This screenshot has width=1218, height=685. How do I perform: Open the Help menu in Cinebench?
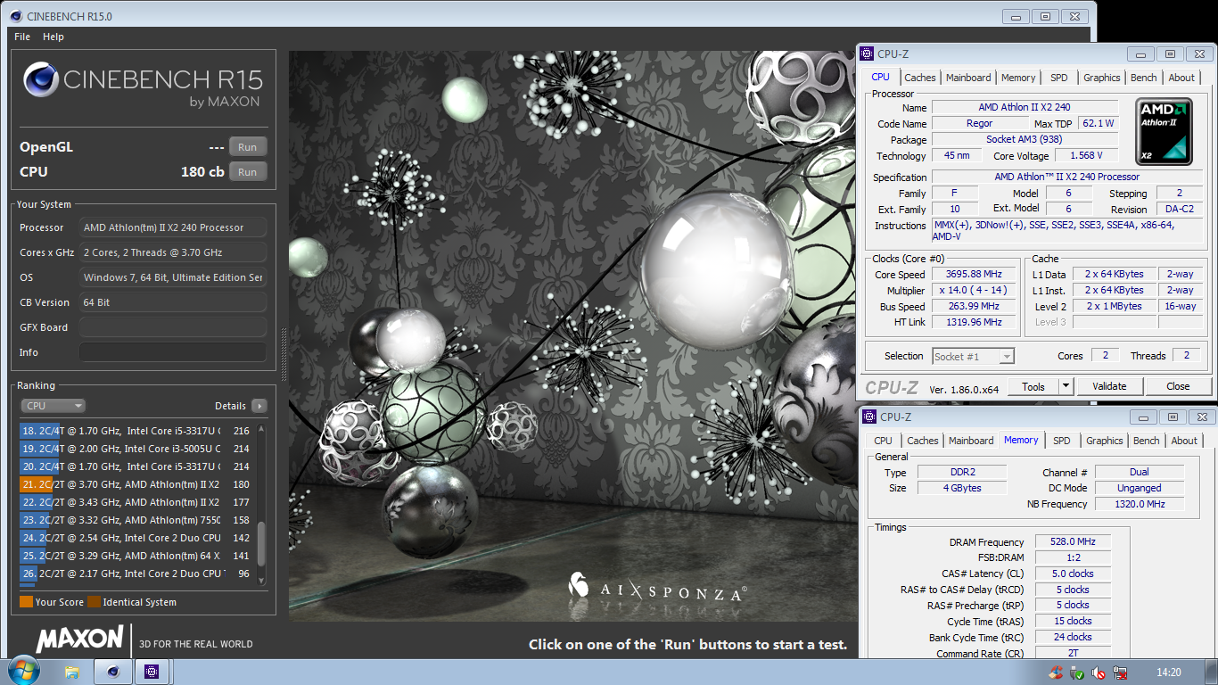tap(53, 37)
